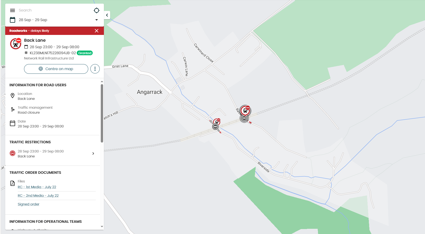Image resolution: width=425 pixels, height=234 pixels.
Task: Collapse the side panel with chevron
Action: (107, 15)
